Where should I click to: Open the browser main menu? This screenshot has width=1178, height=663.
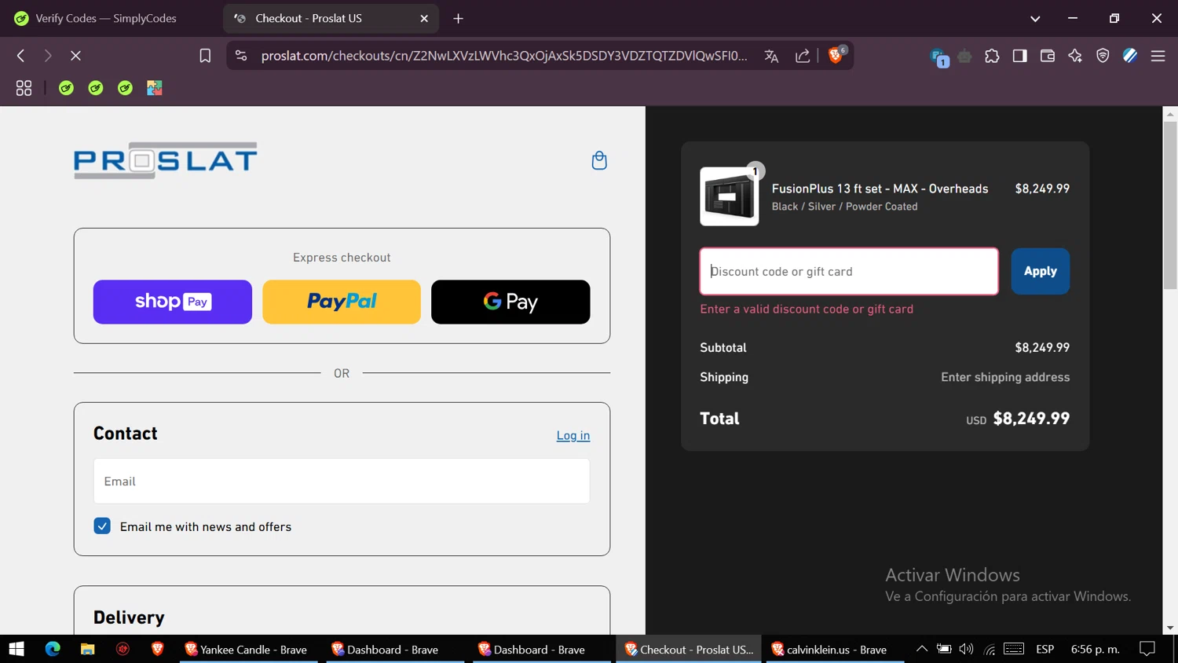1158,56
